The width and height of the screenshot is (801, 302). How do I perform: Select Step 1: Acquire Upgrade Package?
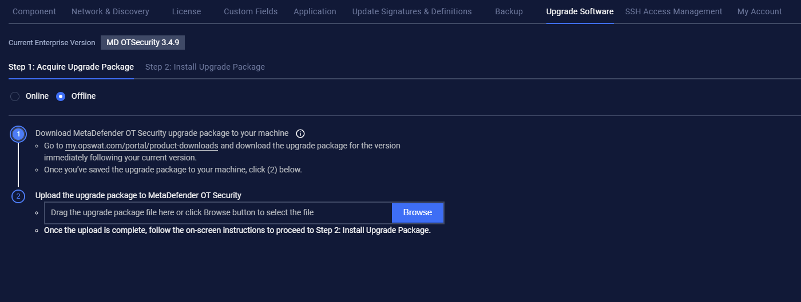pyautogui.click(x=71, y=67)
